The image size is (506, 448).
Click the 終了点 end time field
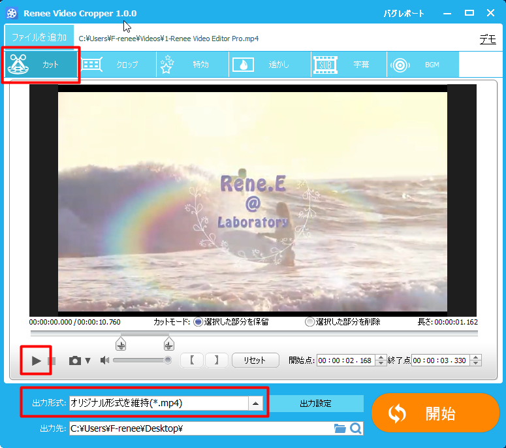click(441, 360)
